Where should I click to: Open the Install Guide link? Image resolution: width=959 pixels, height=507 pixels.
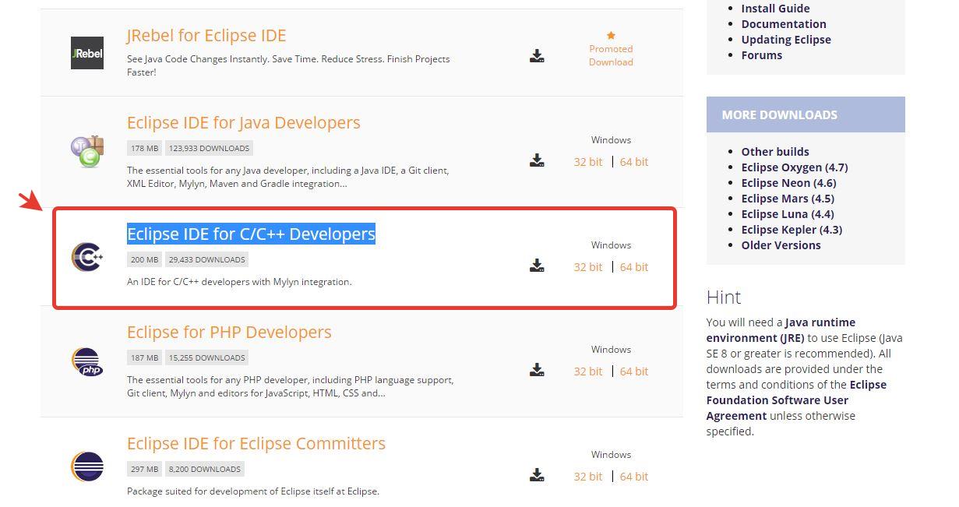(x=775, y=9)
